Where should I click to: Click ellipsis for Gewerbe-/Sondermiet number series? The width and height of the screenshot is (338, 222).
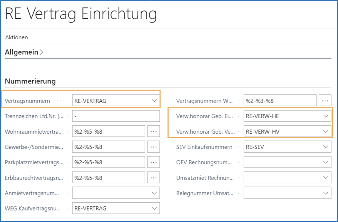[x=154, y=146]
